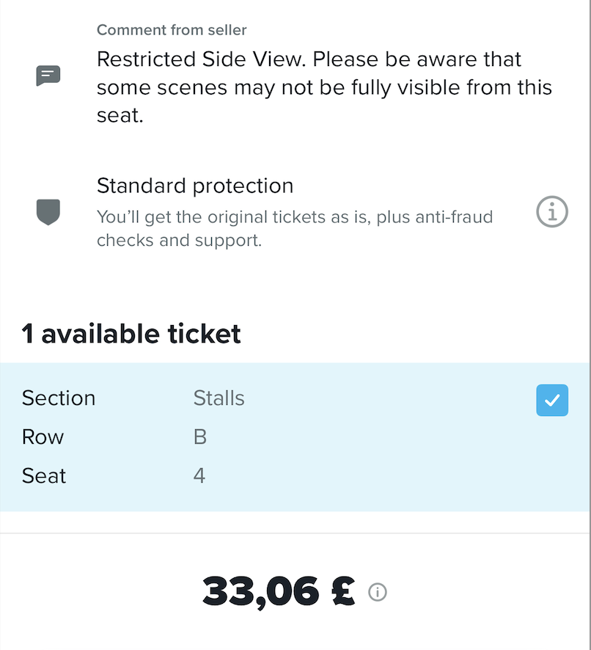Click the pound currency symbol

pyautogui.click(x=342, y=591)
